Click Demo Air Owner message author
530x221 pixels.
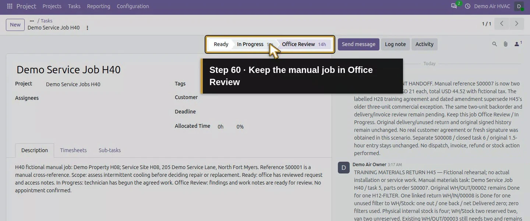point(369,165)
